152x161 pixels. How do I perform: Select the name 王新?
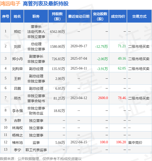click(x=17, y=78)
